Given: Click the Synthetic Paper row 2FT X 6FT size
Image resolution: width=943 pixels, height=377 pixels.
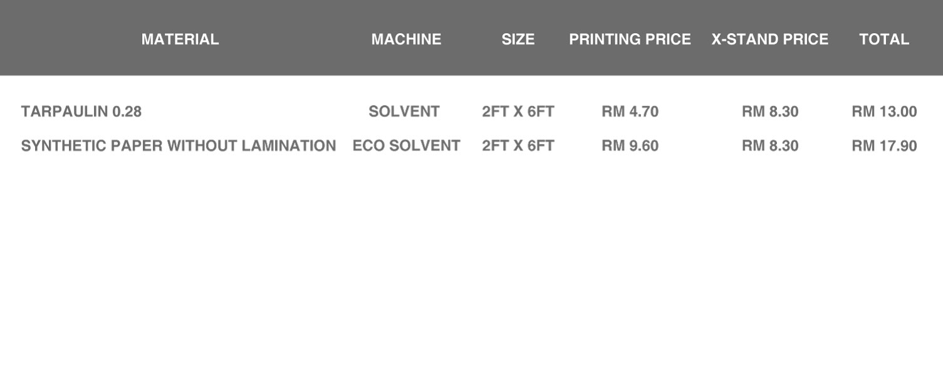Looking at the screenshot, I should tap(518, 146).
